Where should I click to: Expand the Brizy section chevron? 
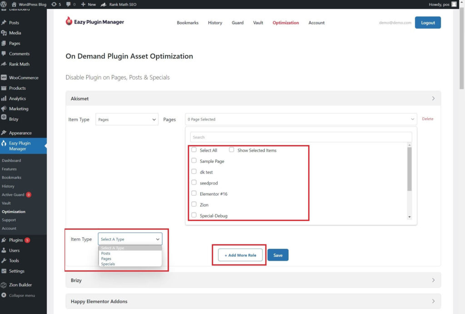coord(433,280)
